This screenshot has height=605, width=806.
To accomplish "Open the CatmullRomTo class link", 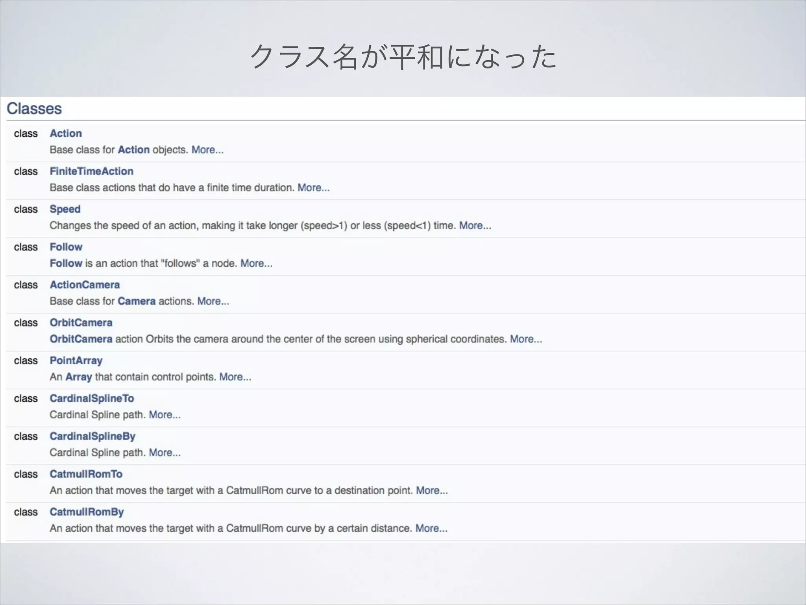I will coord(86,474).
